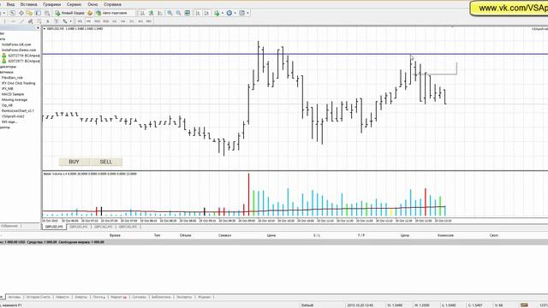
Task: Open the Вставка menu
Action: [x=28, y=4]
